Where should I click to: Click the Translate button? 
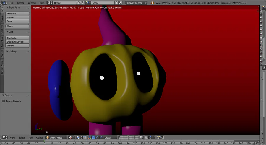click(17, 13)
